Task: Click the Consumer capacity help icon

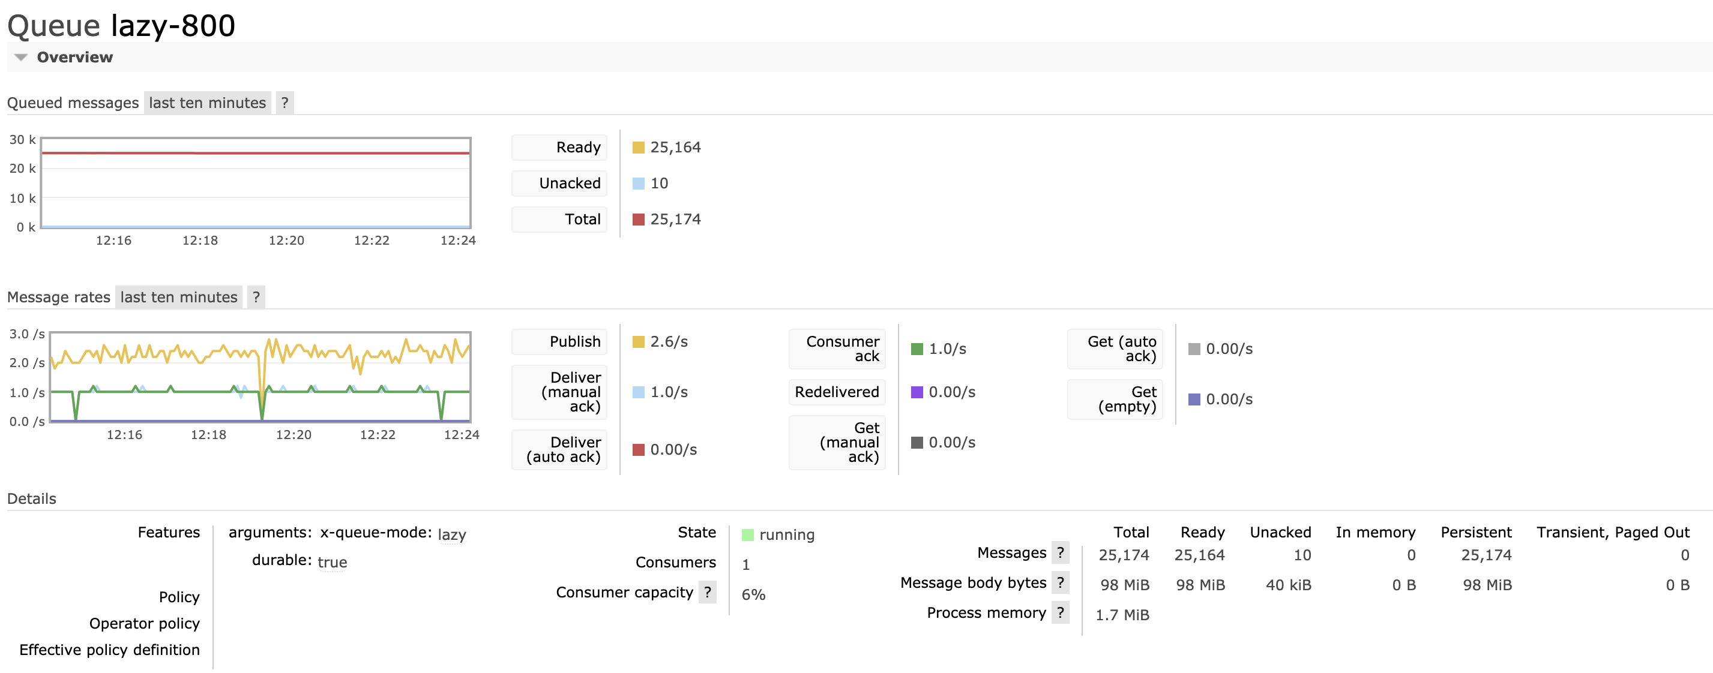Action: [x=707, y=591]
